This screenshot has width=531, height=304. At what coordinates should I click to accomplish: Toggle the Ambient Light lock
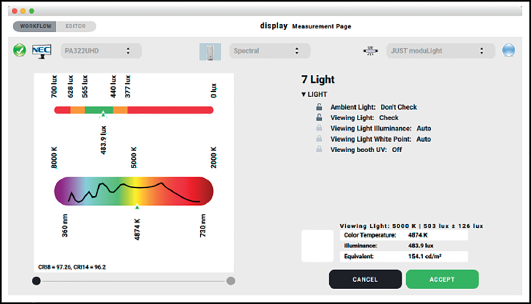point(319,107)
